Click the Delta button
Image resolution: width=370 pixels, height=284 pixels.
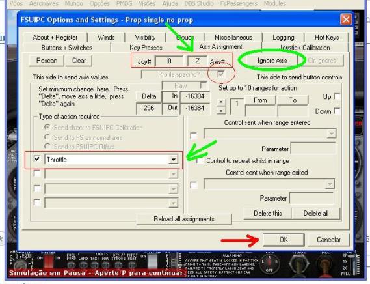(149, 96)
